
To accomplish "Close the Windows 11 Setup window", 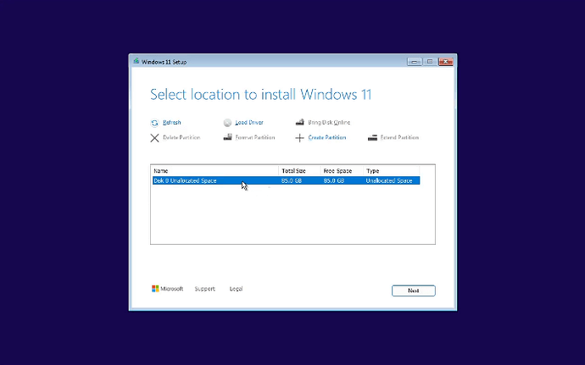I will click(445, 61).
